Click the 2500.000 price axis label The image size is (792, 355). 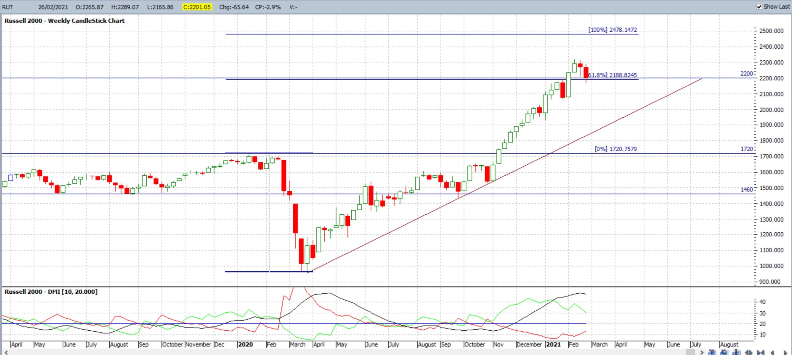[771, 31]
